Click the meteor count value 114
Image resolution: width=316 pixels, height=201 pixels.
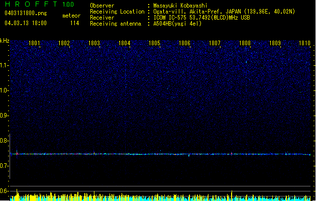tap(74, 23)
